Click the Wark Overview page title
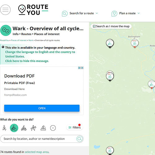 [48, 29]
